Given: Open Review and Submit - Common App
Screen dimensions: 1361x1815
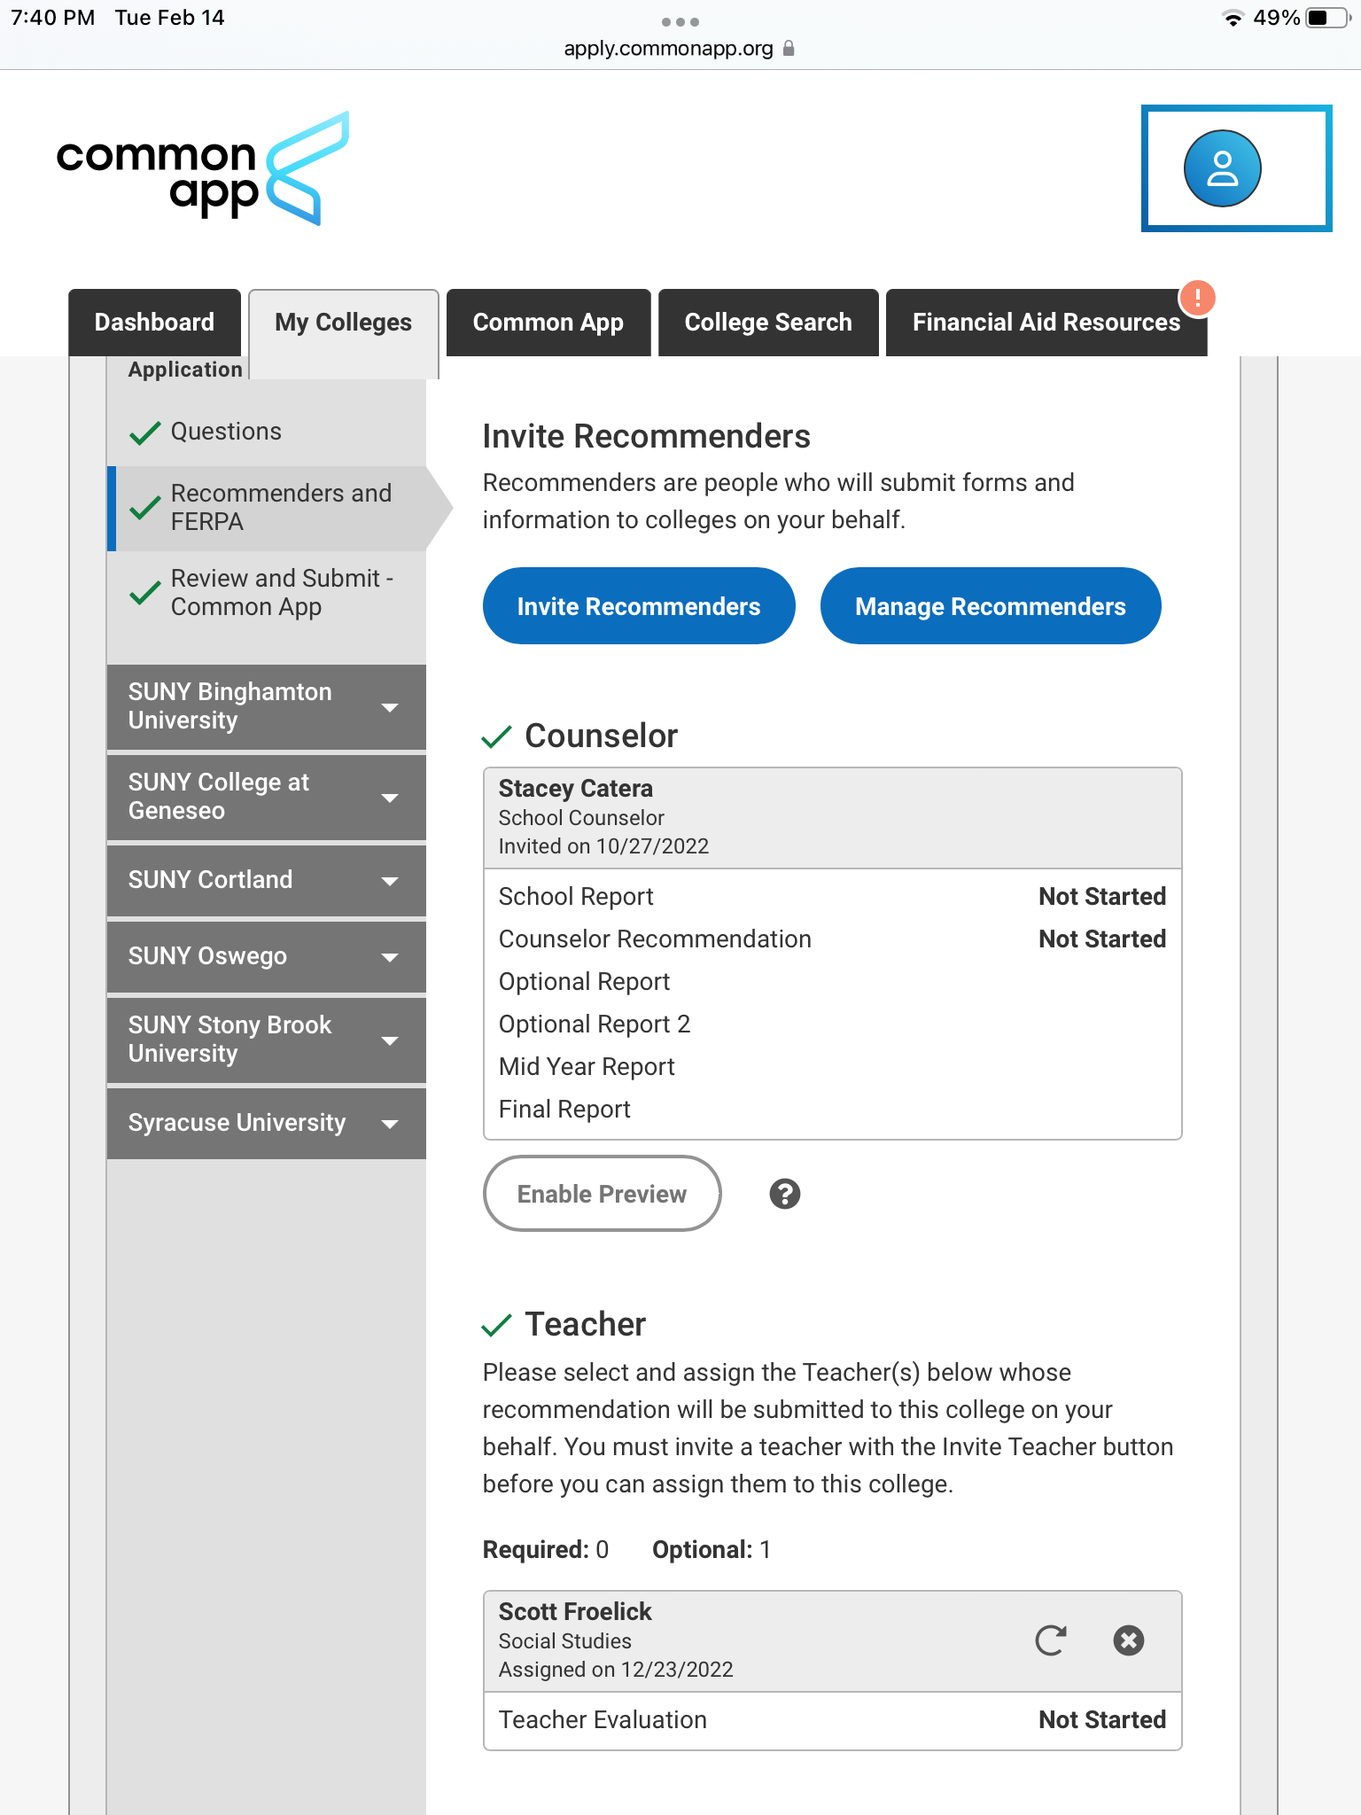Looking at the screenshot, I should [267, 593].
